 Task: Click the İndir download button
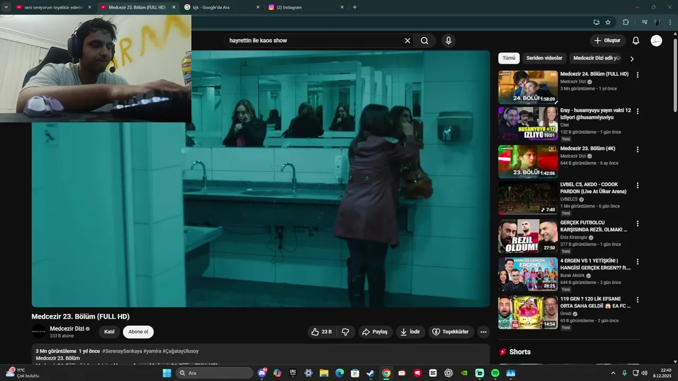[410, 332]
